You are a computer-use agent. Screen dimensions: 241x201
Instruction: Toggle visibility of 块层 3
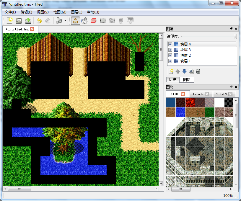(x=170, y=50)
